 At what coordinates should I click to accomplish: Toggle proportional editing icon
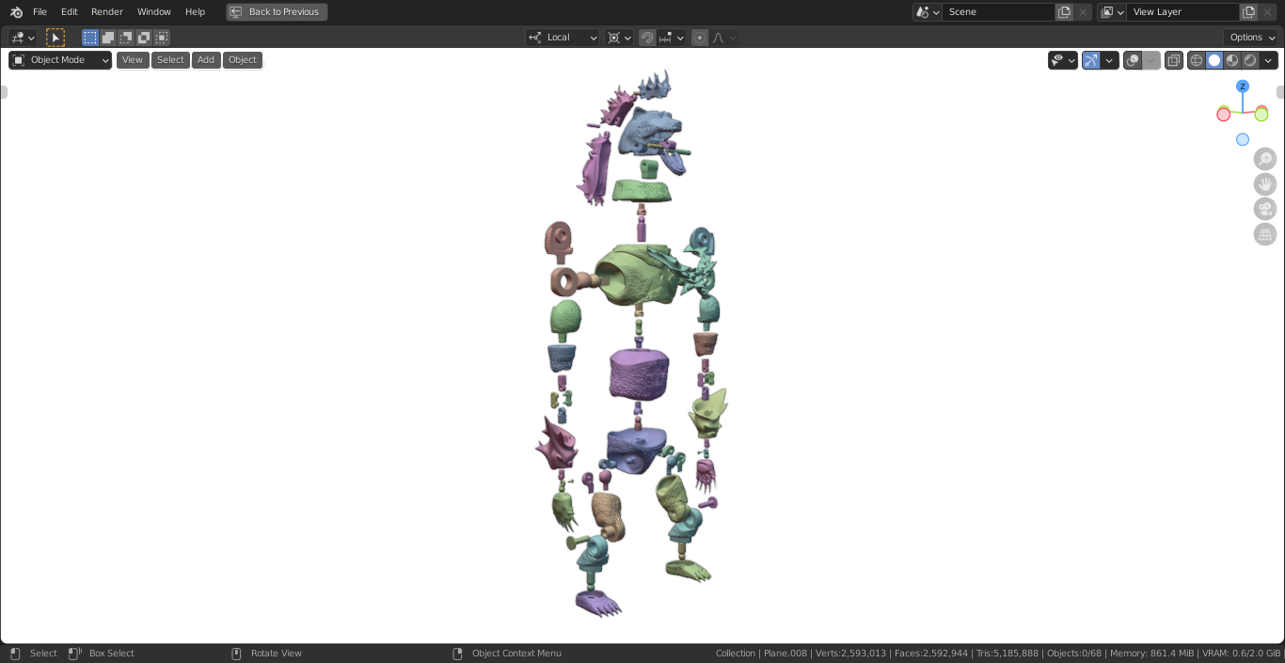click(700, 38)
